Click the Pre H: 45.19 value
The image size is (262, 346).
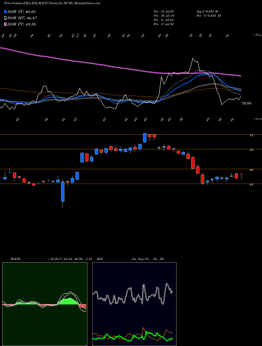[163, 16]
